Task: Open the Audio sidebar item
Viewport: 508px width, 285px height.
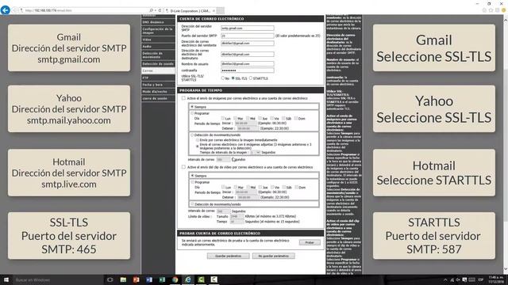Action: [158, 46]
